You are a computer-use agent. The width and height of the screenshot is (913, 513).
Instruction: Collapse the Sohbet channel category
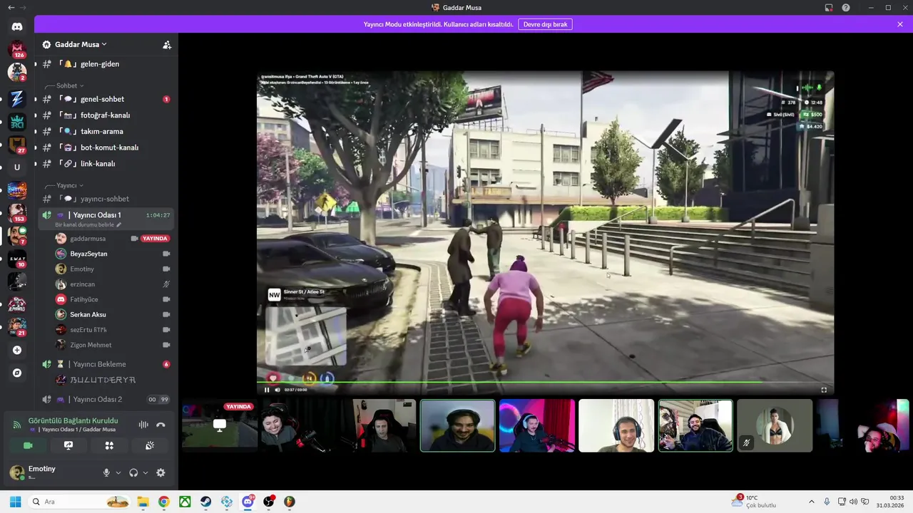pos(70,85)
